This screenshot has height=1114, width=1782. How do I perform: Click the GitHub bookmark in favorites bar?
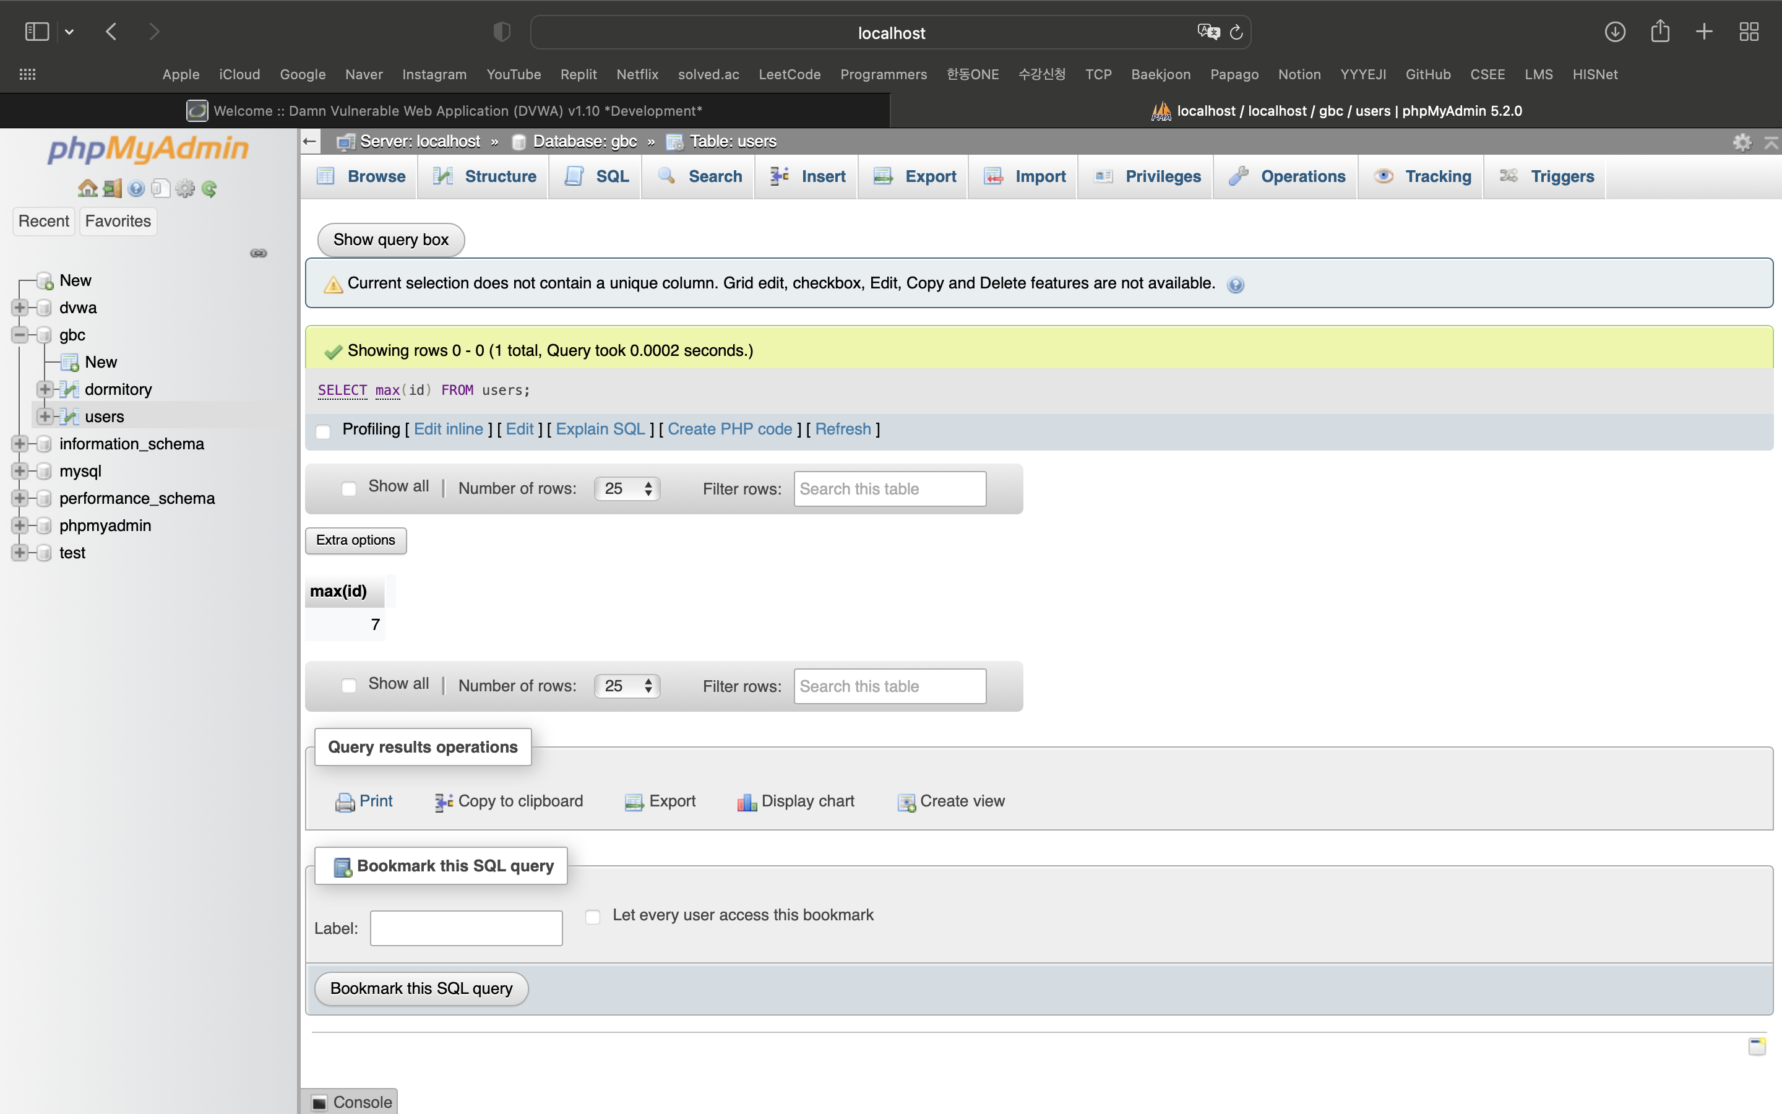pyautogui.click(x=1428, y=74)
